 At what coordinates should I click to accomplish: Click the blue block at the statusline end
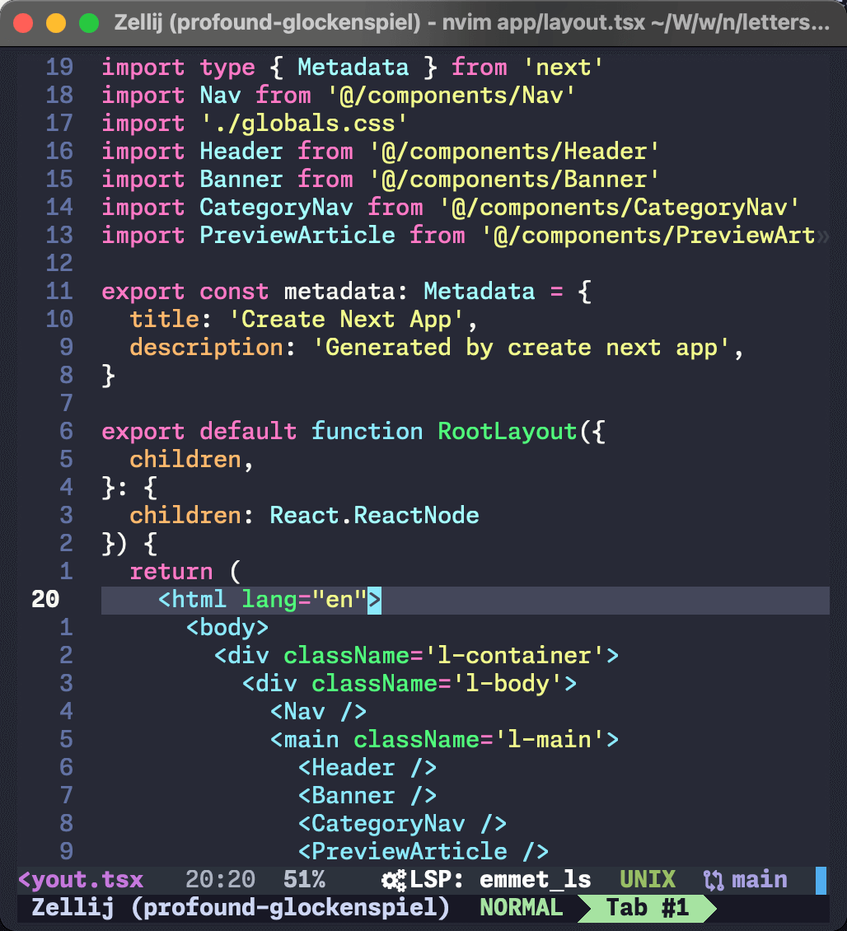(x=821, y=880)
